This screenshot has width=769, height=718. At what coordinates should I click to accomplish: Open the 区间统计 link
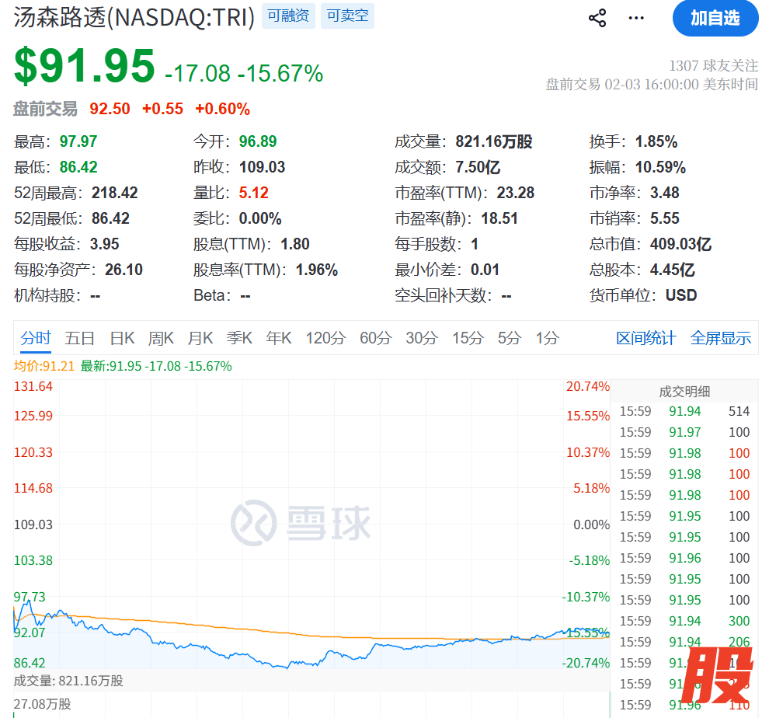tap(645, 338)
